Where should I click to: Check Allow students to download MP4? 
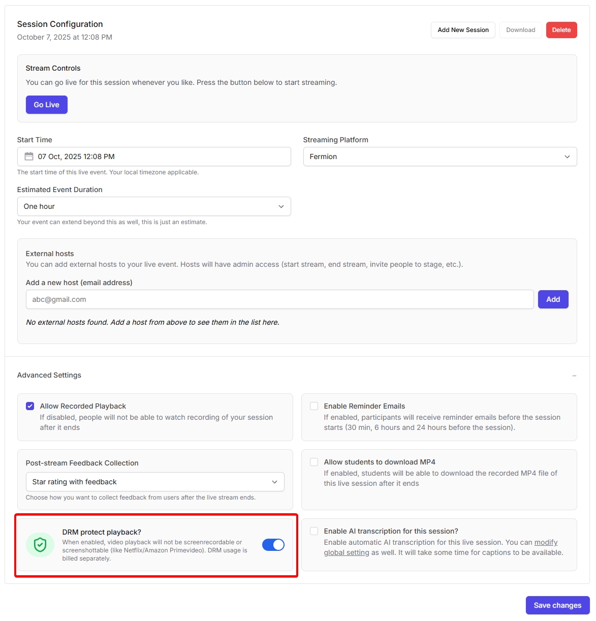(x=314, y=462)
